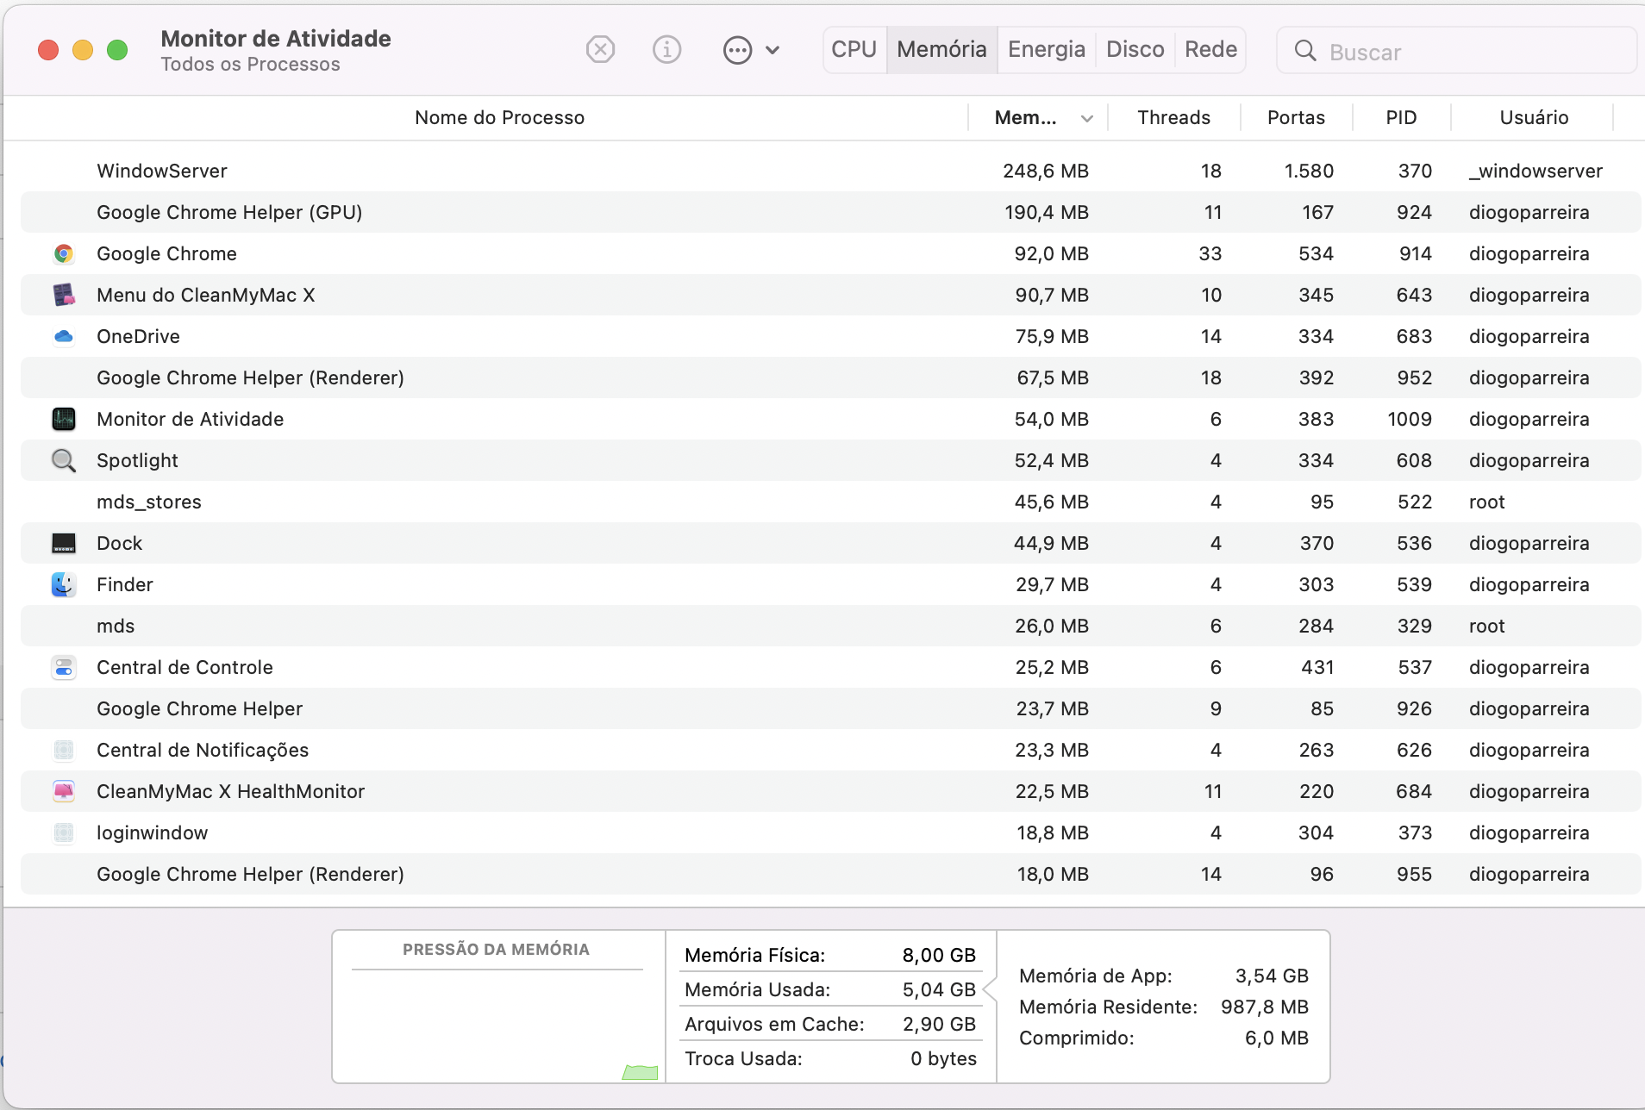Open the process info inspector icon
The image size is (1645, 1110).
coord(666,50)
